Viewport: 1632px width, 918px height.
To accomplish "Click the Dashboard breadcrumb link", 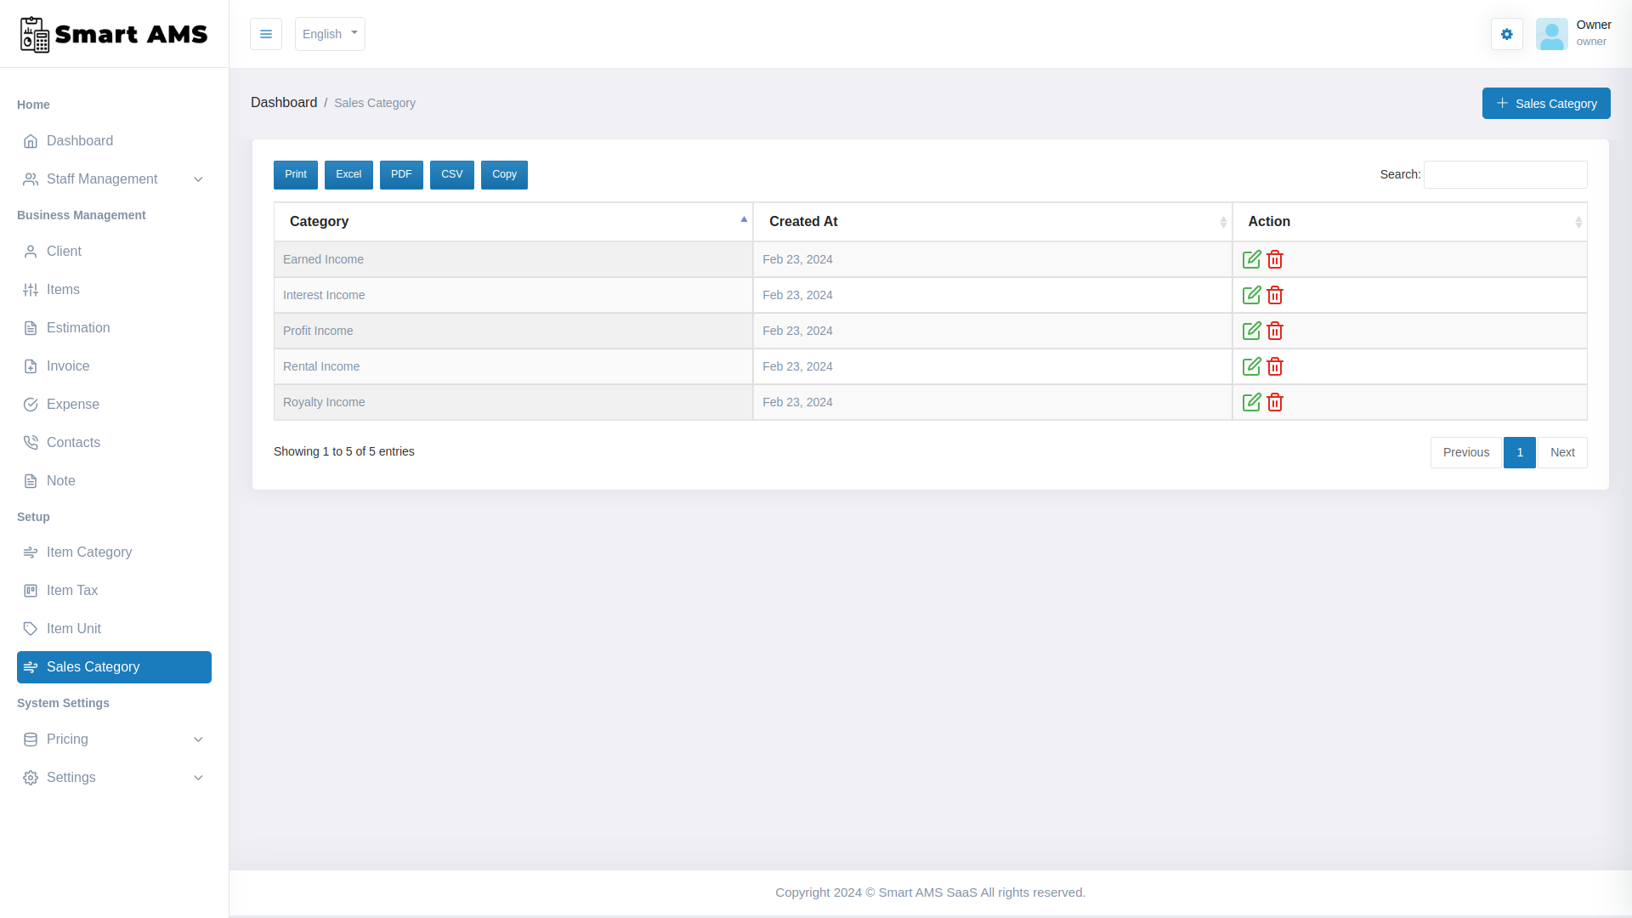I will pyautogui.click(x=284, y=102).
